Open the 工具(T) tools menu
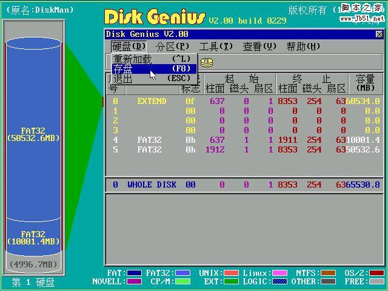The image size is (388, 291). click(216, 46)
